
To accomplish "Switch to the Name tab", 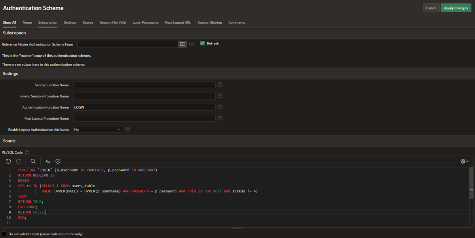I will click(x=27, y=23).
